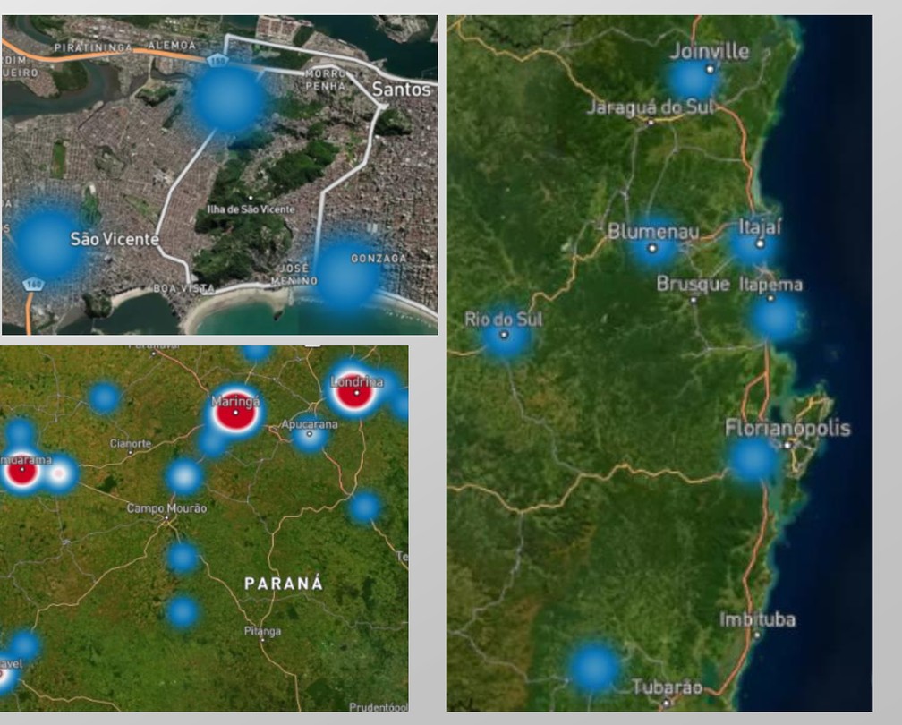The height and width of the screenshot is (725, 902).
Task: Click the red Maringá hotspot marker
Action: [x=235, y=413]
